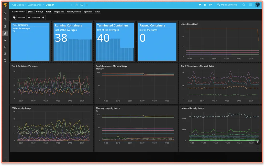The height and width of the screenshot is (166, 265).
Task: Open the second sidebar icon below Home
Action: click(5, 20)
